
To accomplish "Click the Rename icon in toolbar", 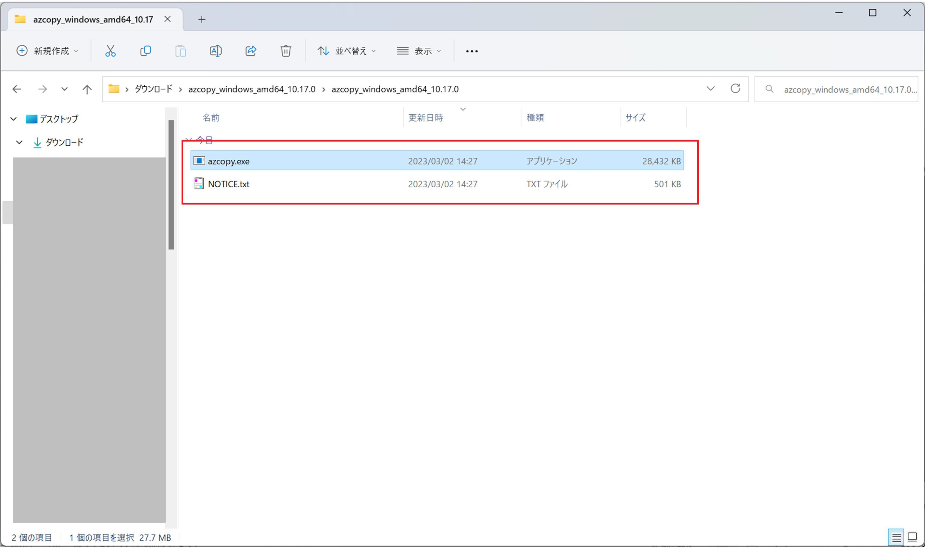I will click(x=215, y=51).
